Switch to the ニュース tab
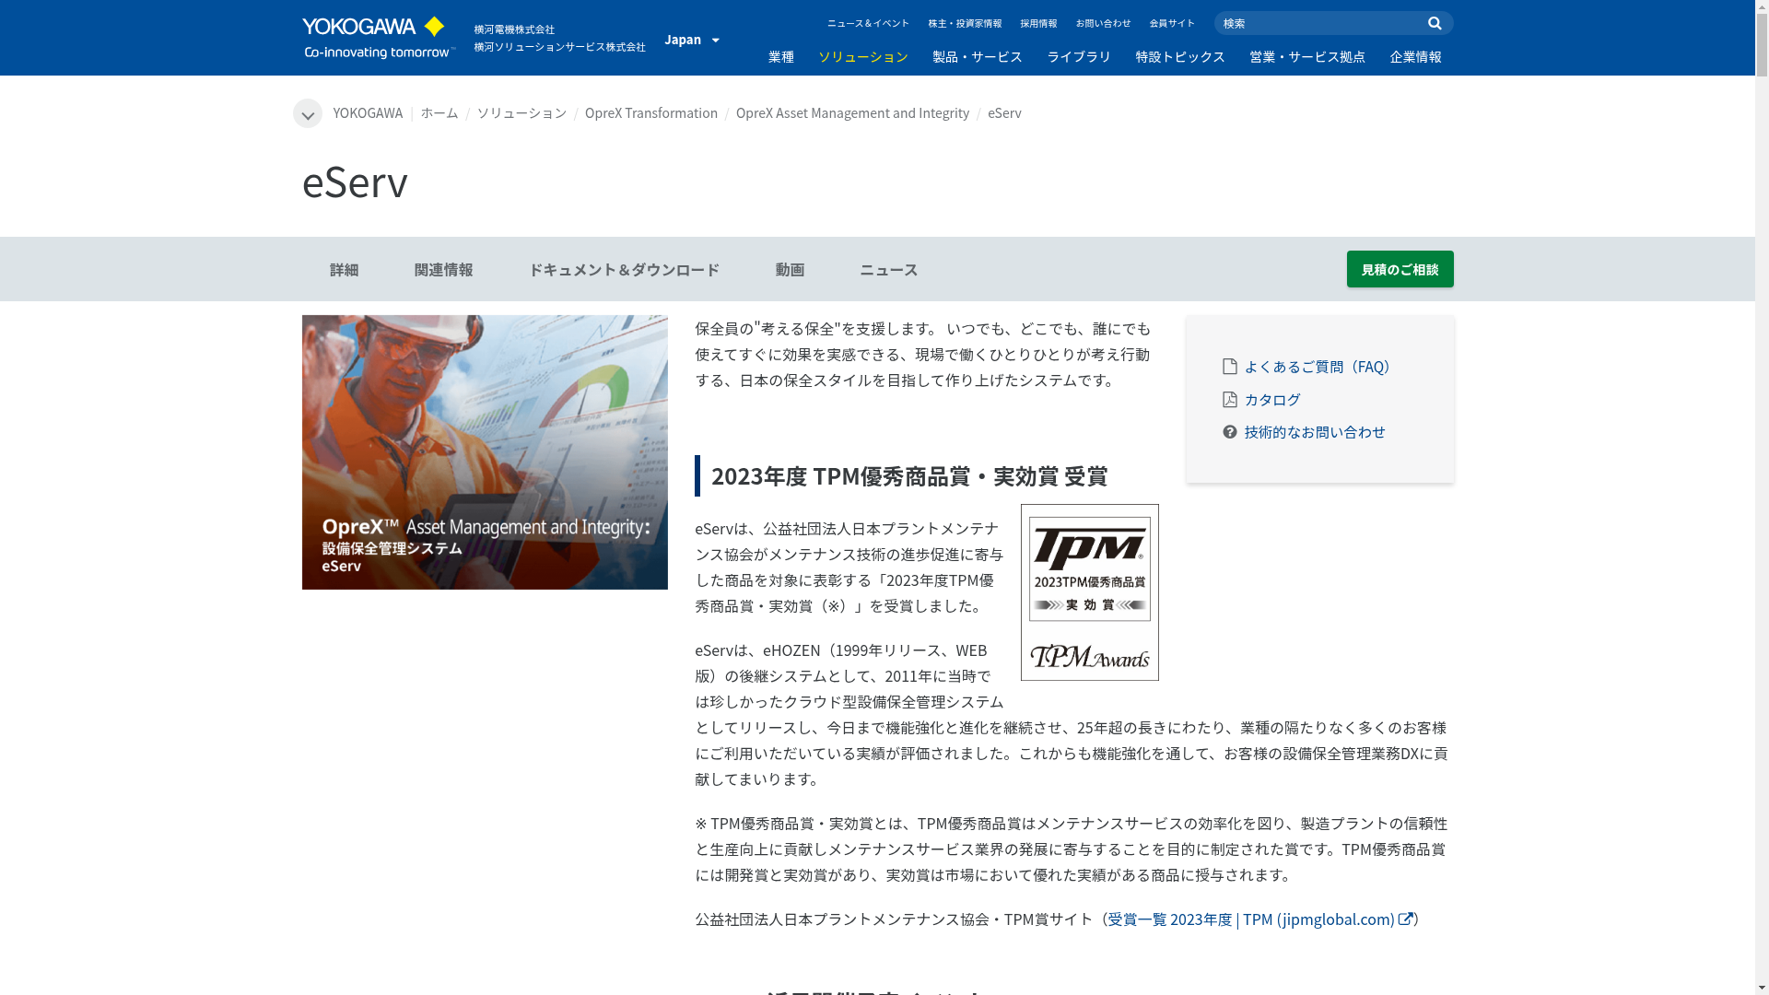The image size is (1769, 995). 889,270
